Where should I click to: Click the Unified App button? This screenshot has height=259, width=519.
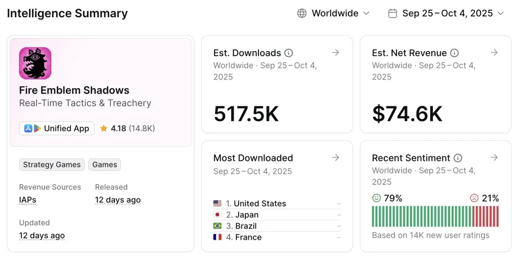(57, 128)
